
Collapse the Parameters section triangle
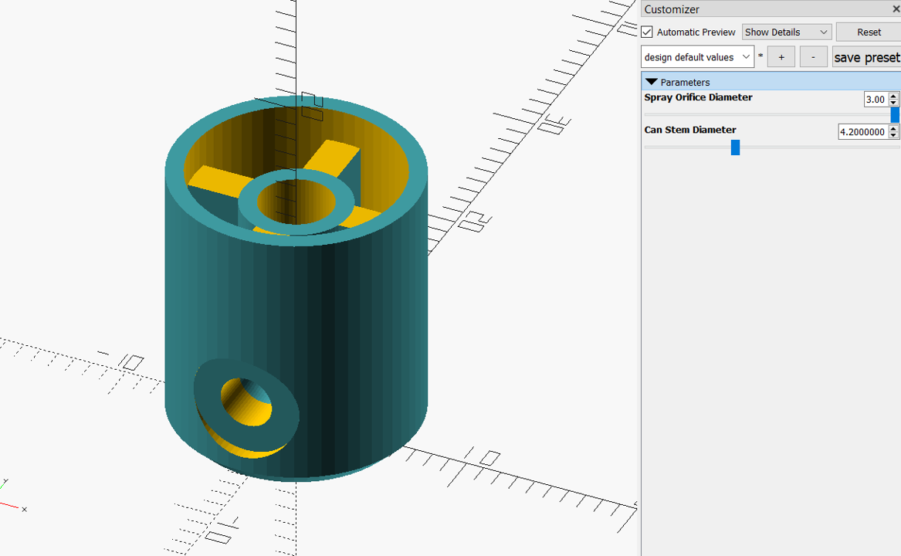(x=651, y=82)
